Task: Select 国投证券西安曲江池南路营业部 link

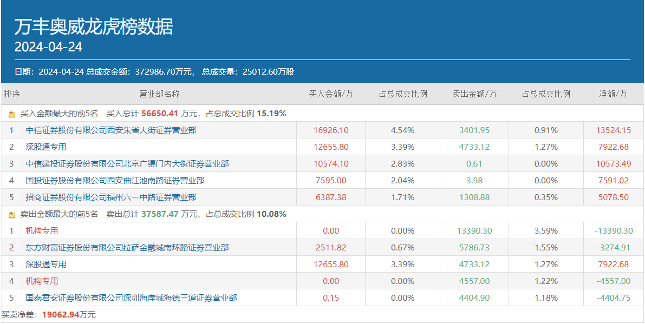Action: point(115,181)
